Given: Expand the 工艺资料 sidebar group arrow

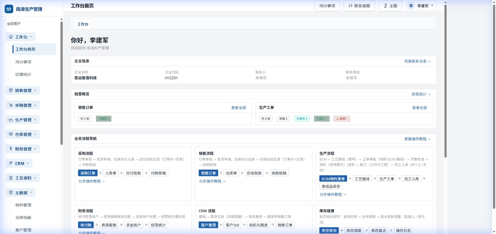Looking at the screenshot, I should click(35, 178).
